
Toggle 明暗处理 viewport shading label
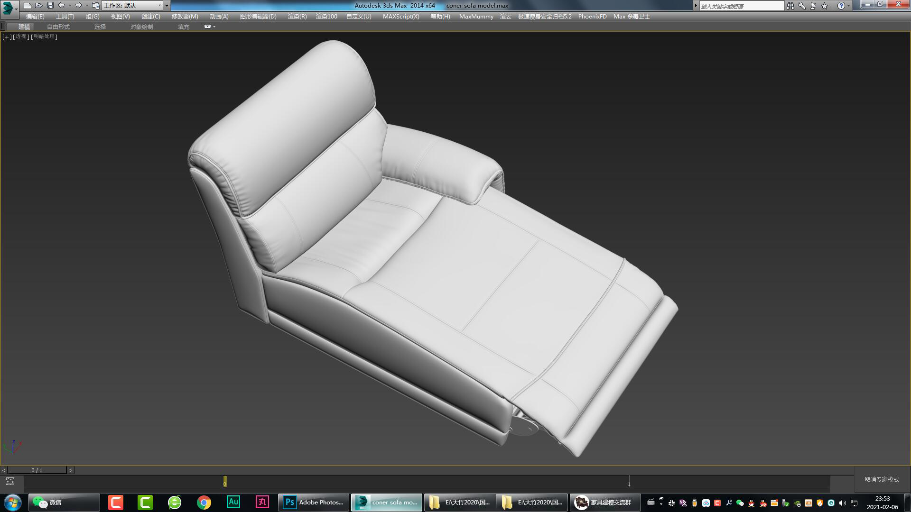point(44,37)
